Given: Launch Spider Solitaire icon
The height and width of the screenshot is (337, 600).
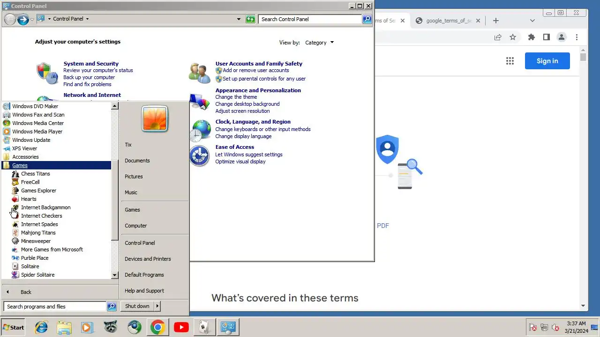Looking at the screenshot, I should (x=15, y=275).
